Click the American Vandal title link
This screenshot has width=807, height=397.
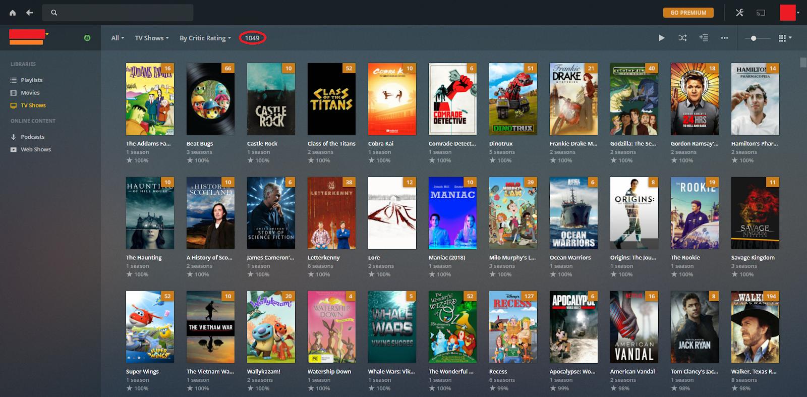coord(632,372)
